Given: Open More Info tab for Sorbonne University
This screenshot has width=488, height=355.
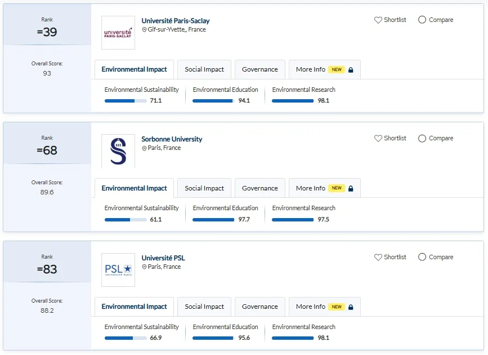Looking at the screenshot, I should coord(325,188).
